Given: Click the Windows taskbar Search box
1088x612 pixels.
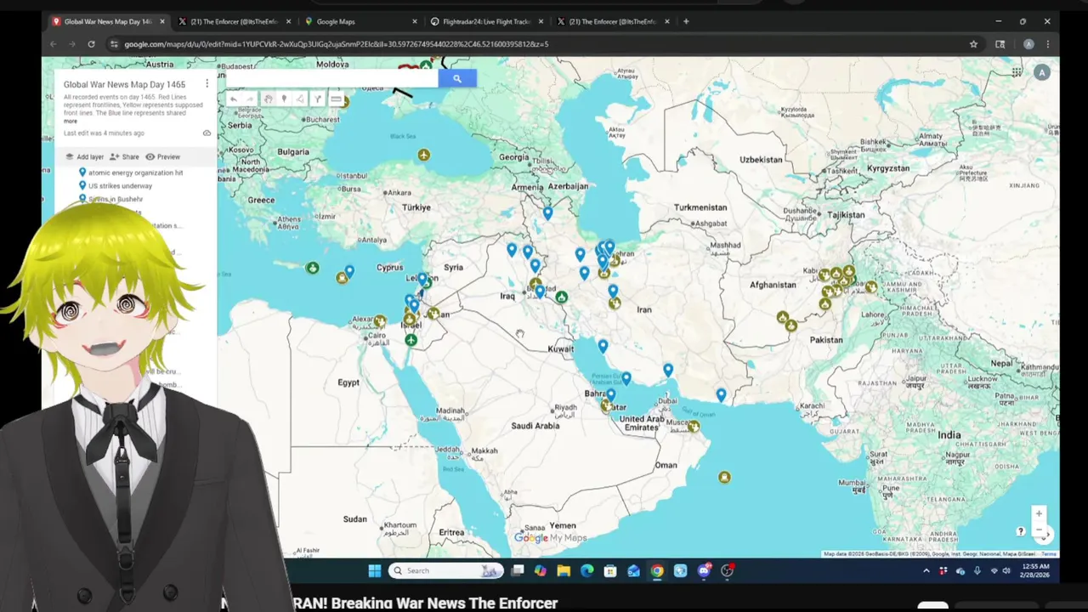Looking at the screenshot, I should [x=445, y=570].
